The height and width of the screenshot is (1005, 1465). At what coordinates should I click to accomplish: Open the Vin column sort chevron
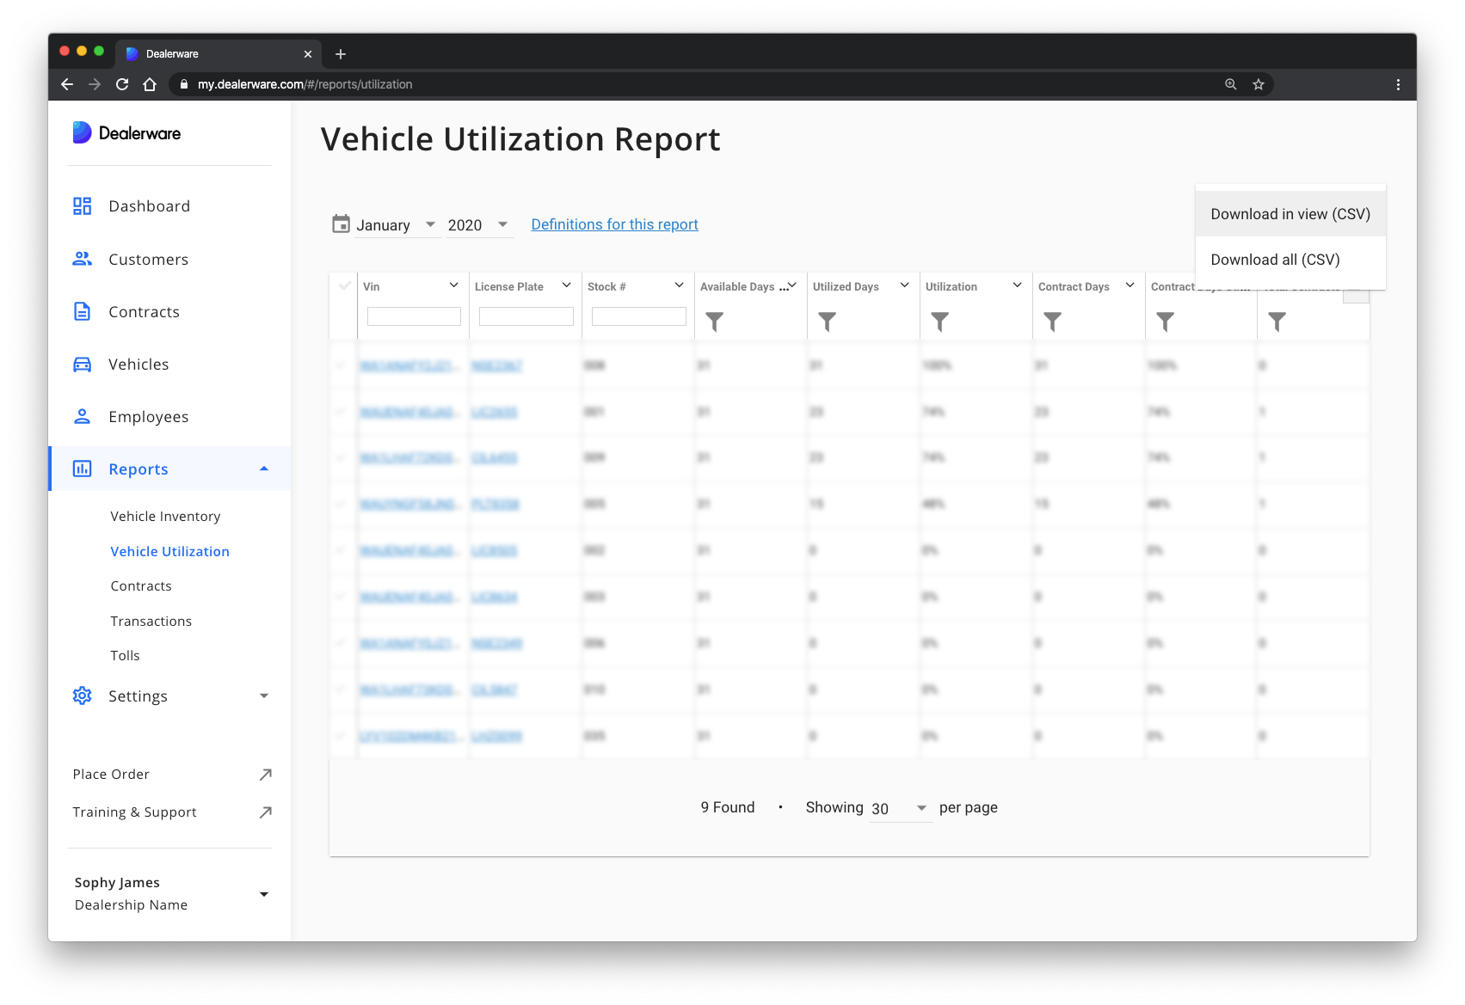[x=453, y=284]
